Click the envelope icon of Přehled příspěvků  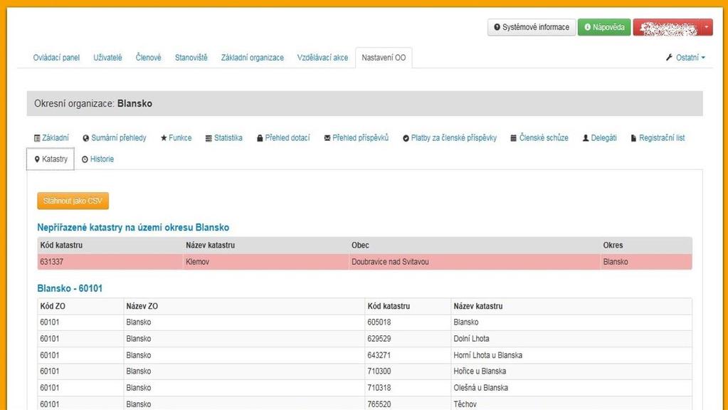[x=327, y=138]
